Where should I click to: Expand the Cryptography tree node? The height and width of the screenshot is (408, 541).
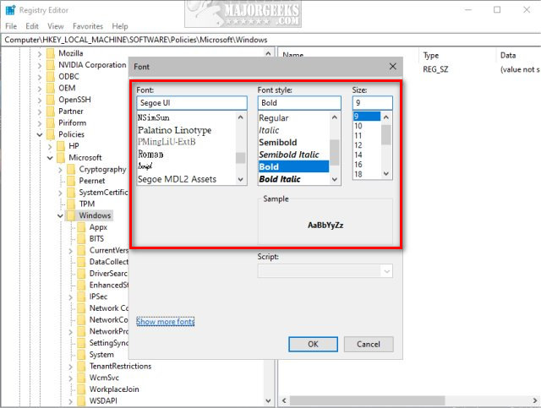60,169
